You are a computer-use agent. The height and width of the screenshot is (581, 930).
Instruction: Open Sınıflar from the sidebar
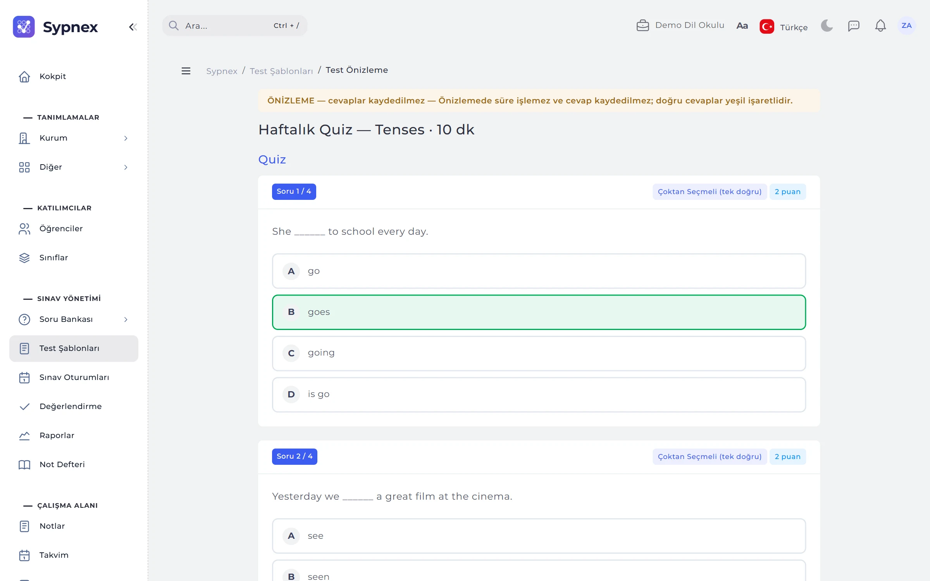coord(74,258)
